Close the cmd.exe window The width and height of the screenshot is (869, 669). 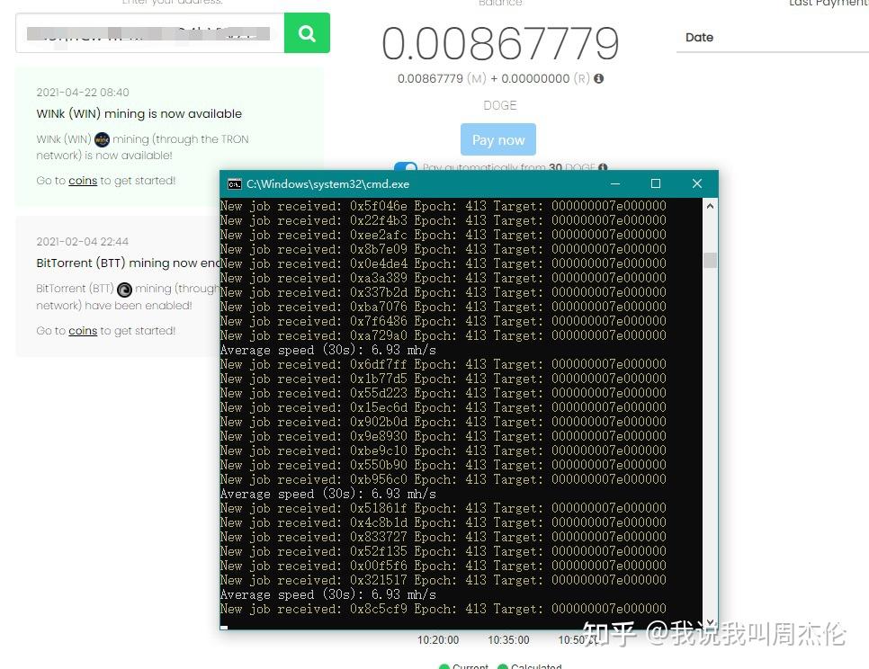pyautogui.click(x=697, y=183)
